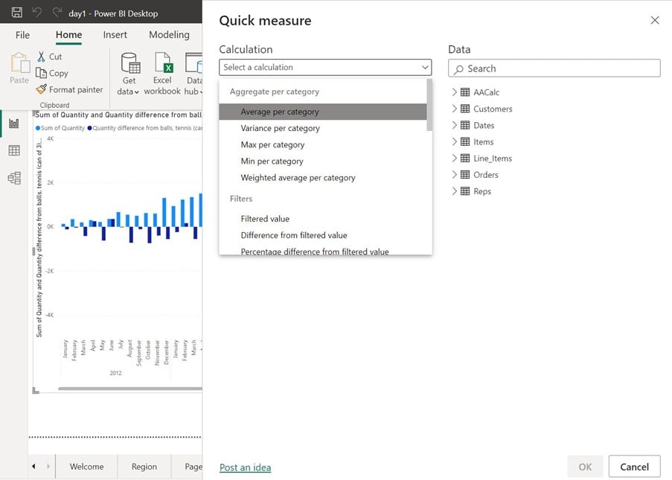Open the Home ribbon tab
This screenshot has height=480, width=672.
pos(68,35)
